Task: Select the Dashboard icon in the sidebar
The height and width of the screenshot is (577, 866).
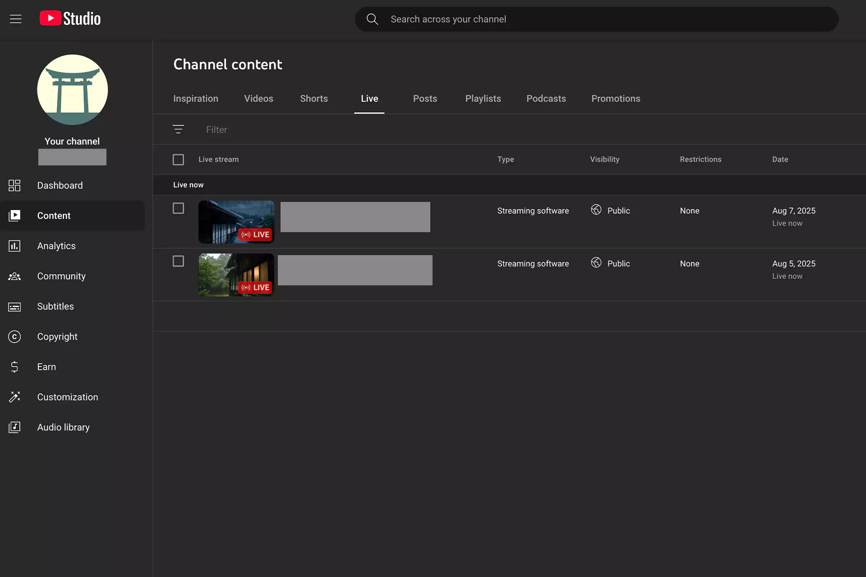Action: pos(14,185)
